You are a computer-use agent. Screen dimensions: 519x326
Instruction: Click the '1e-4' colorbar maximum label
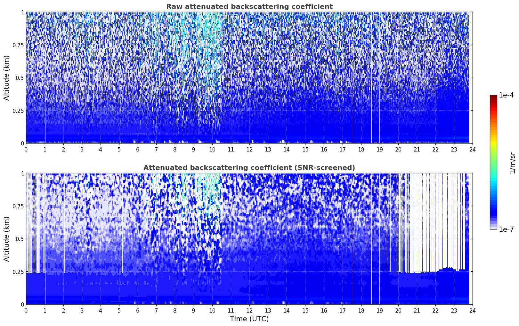[x=506, y=95]
